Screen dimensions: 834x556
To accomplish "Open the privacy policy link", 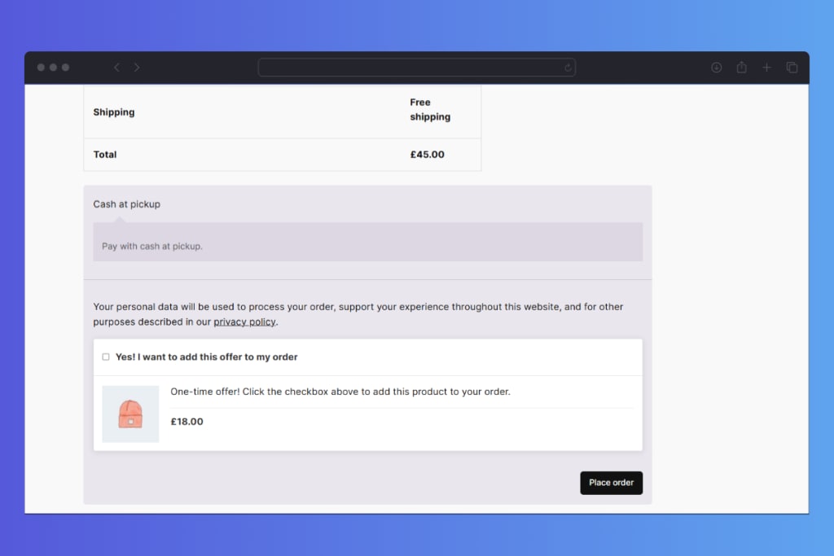I will coord(244,322).
